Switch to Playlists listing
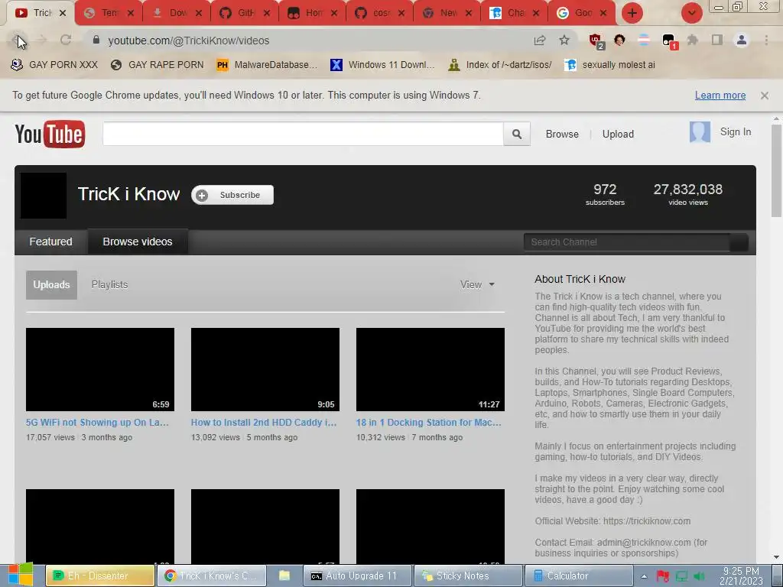 pyautogui.click(x=109, y=284)
